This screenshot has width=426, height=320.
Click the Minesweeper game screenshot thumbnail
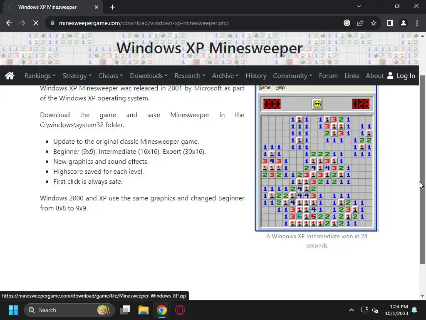tap(317, 158)
